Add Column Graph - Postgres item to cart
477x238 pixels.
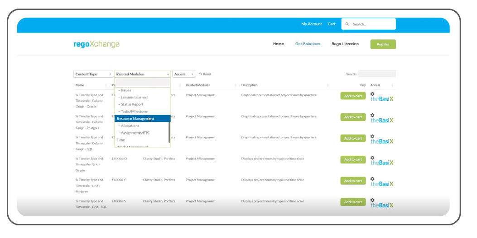point(353,117)
